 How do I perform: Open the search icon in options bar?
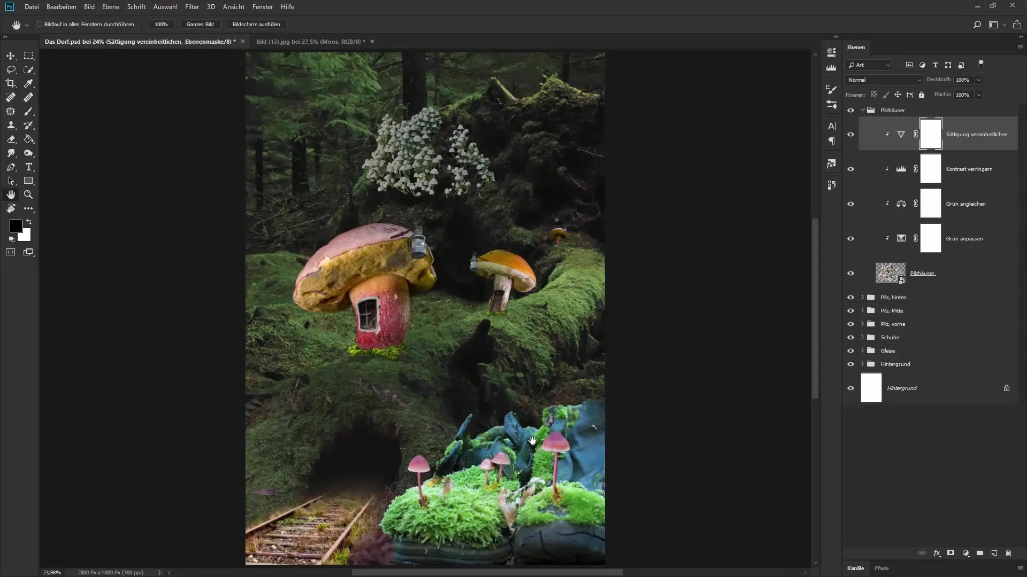[x=977, y=25]
